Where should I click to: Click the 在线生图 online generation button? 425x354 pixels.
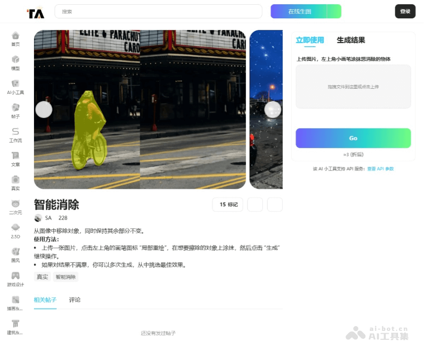(306, 11)
